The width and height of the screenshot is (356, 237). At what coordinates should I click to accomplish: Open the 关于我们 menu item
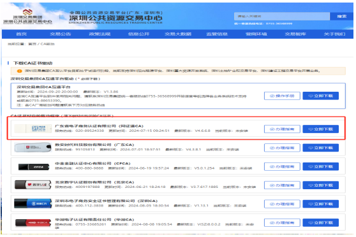pos(335,34)
